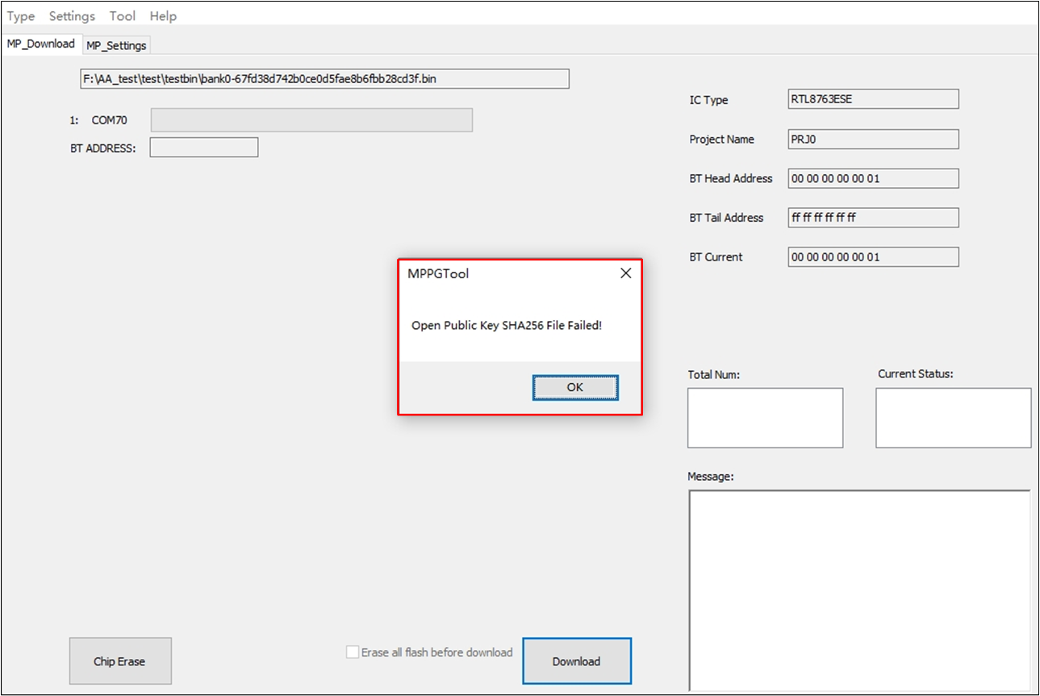Click the 'Current Status:' label

(x=916, y=374)
